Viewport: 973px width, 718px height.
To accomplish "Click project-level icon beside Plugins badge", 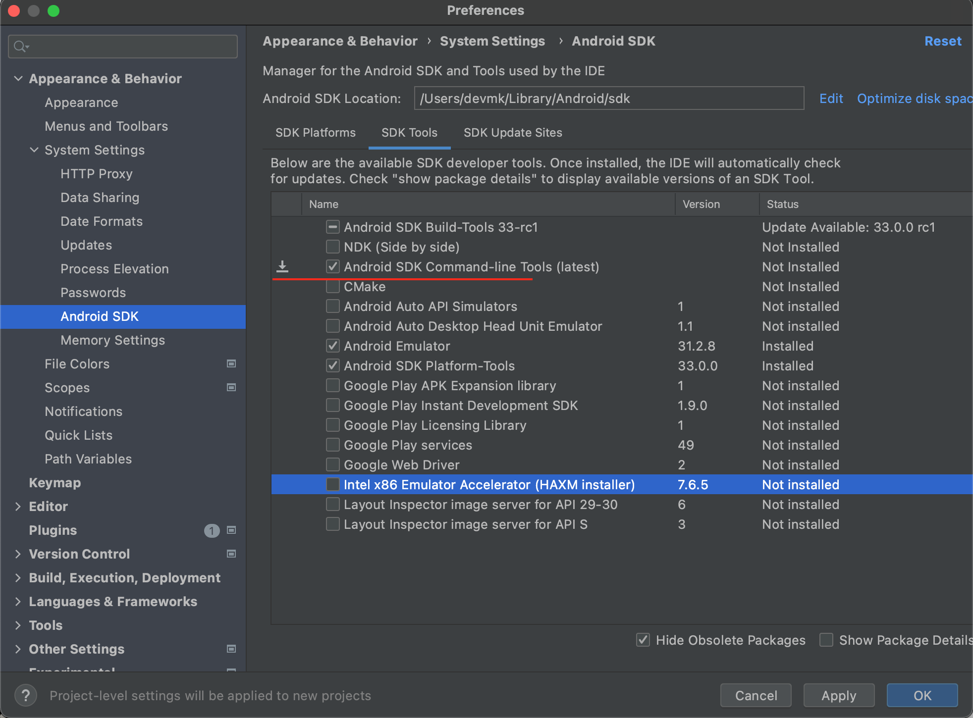I will (231, 530).
